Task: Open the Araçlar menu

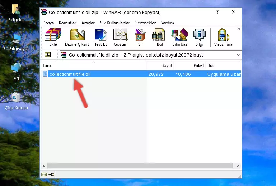Action: tap(88, 23)
